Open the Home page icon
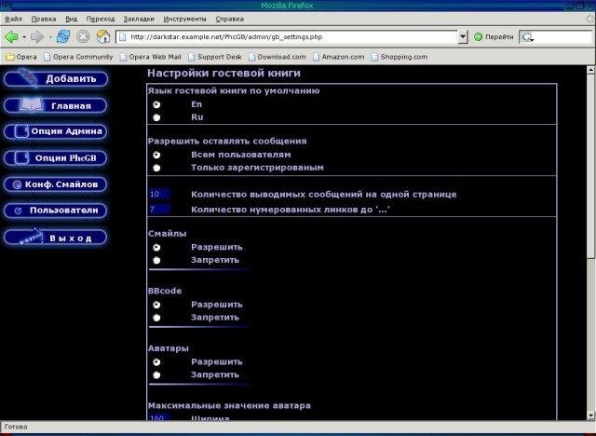The image size is (596, 436). pos(103,37)
